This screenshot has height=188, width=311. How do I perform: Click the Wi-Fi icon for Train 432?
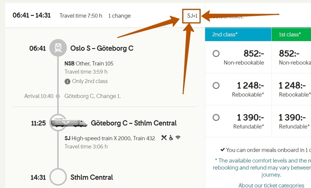(x=178, y=138)
